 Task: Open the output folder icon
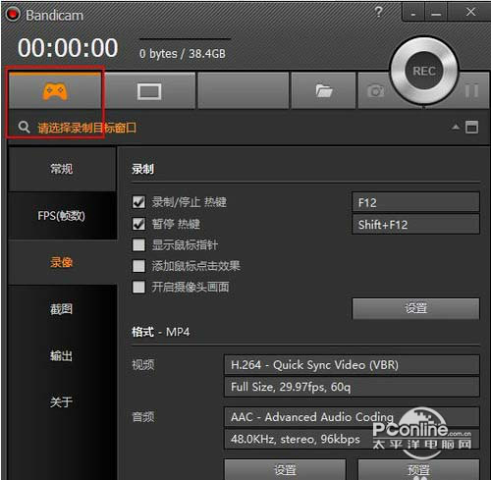[x=324, y=90]
